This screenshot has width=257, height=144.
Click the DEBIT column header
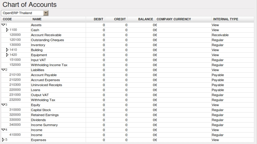click(x=98, y=19)
